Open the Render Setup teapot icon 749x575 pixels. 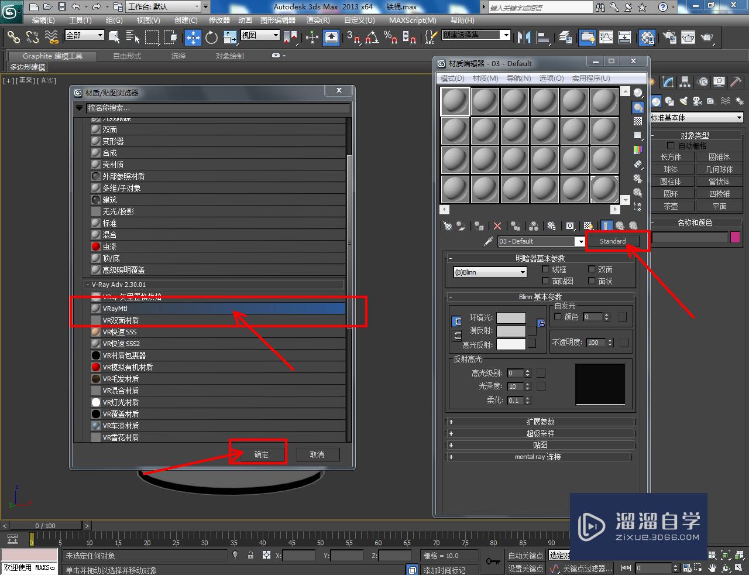(x=669, y=37)
